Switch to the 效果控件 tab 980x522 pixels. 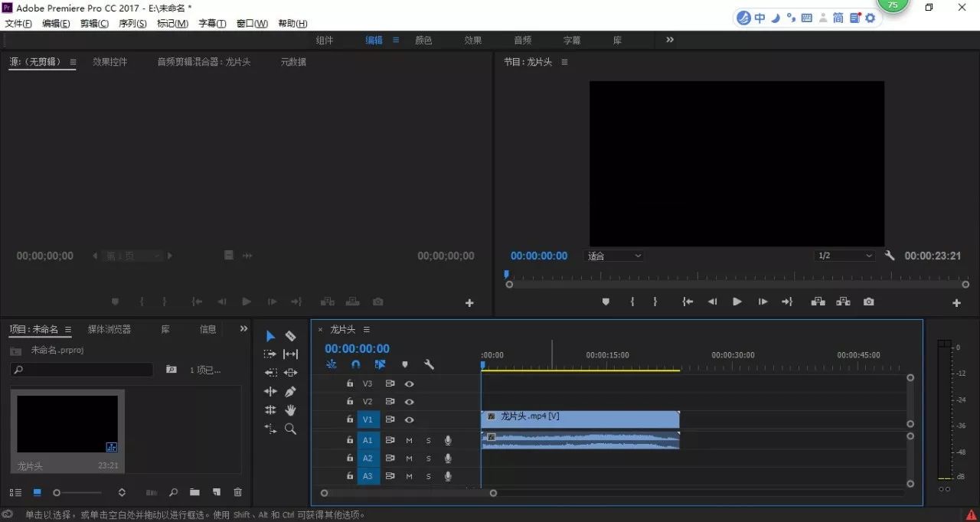point(109,62)
